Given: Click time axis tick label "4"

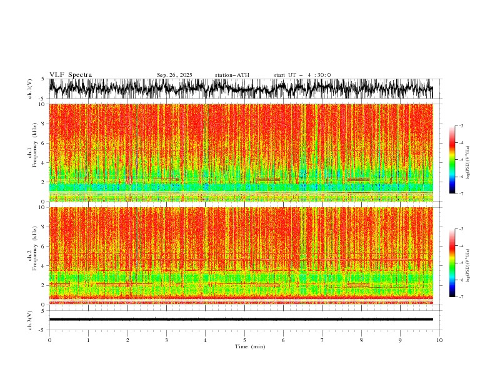Looking at the screenshot, I should coord(206,340).
